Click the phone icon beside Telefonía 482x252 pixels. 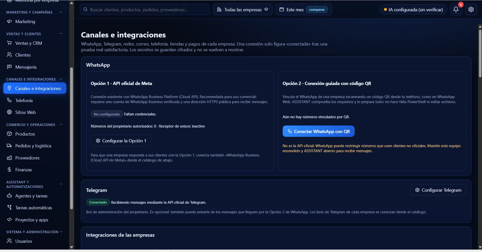pyautogui.click(x=9, y=100)
